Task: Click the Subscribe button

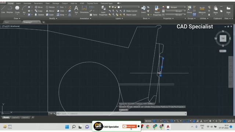Action: [130, 126]
